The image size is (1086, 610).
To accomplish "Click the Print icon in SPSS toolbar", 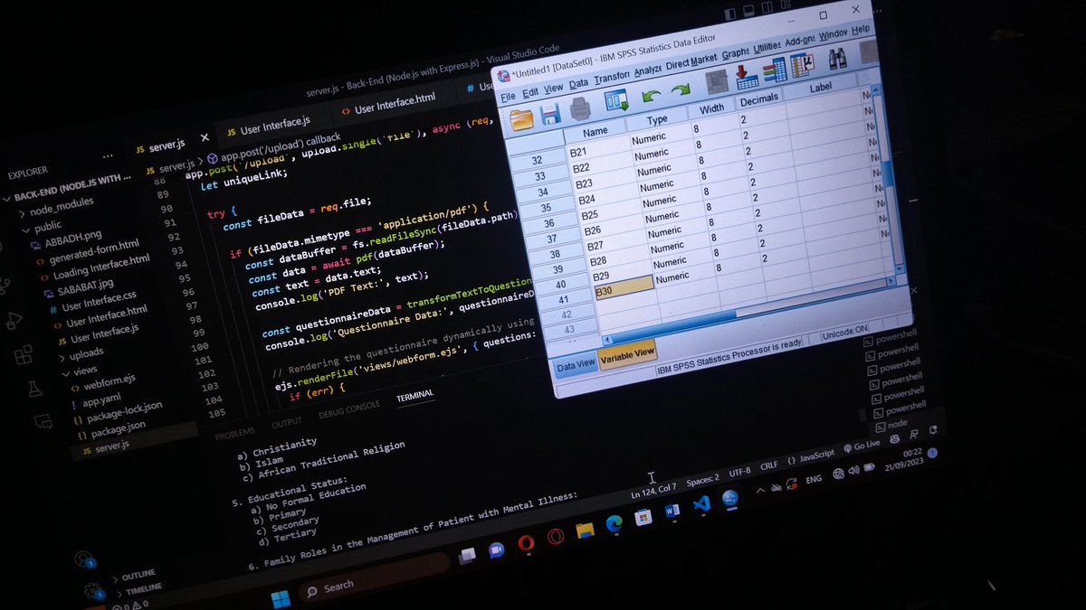I will pos(579,109).
